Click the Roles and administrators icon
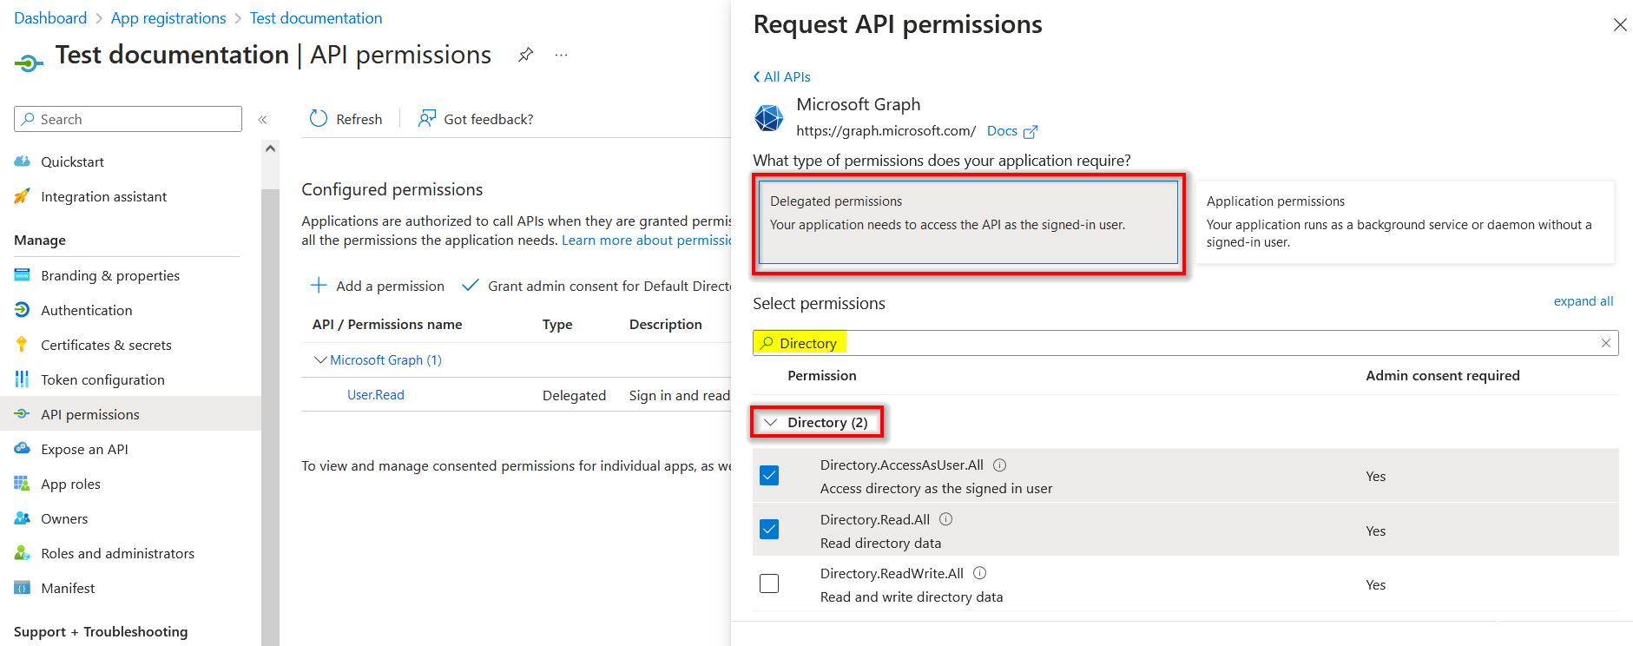 (x=23, y=553)
